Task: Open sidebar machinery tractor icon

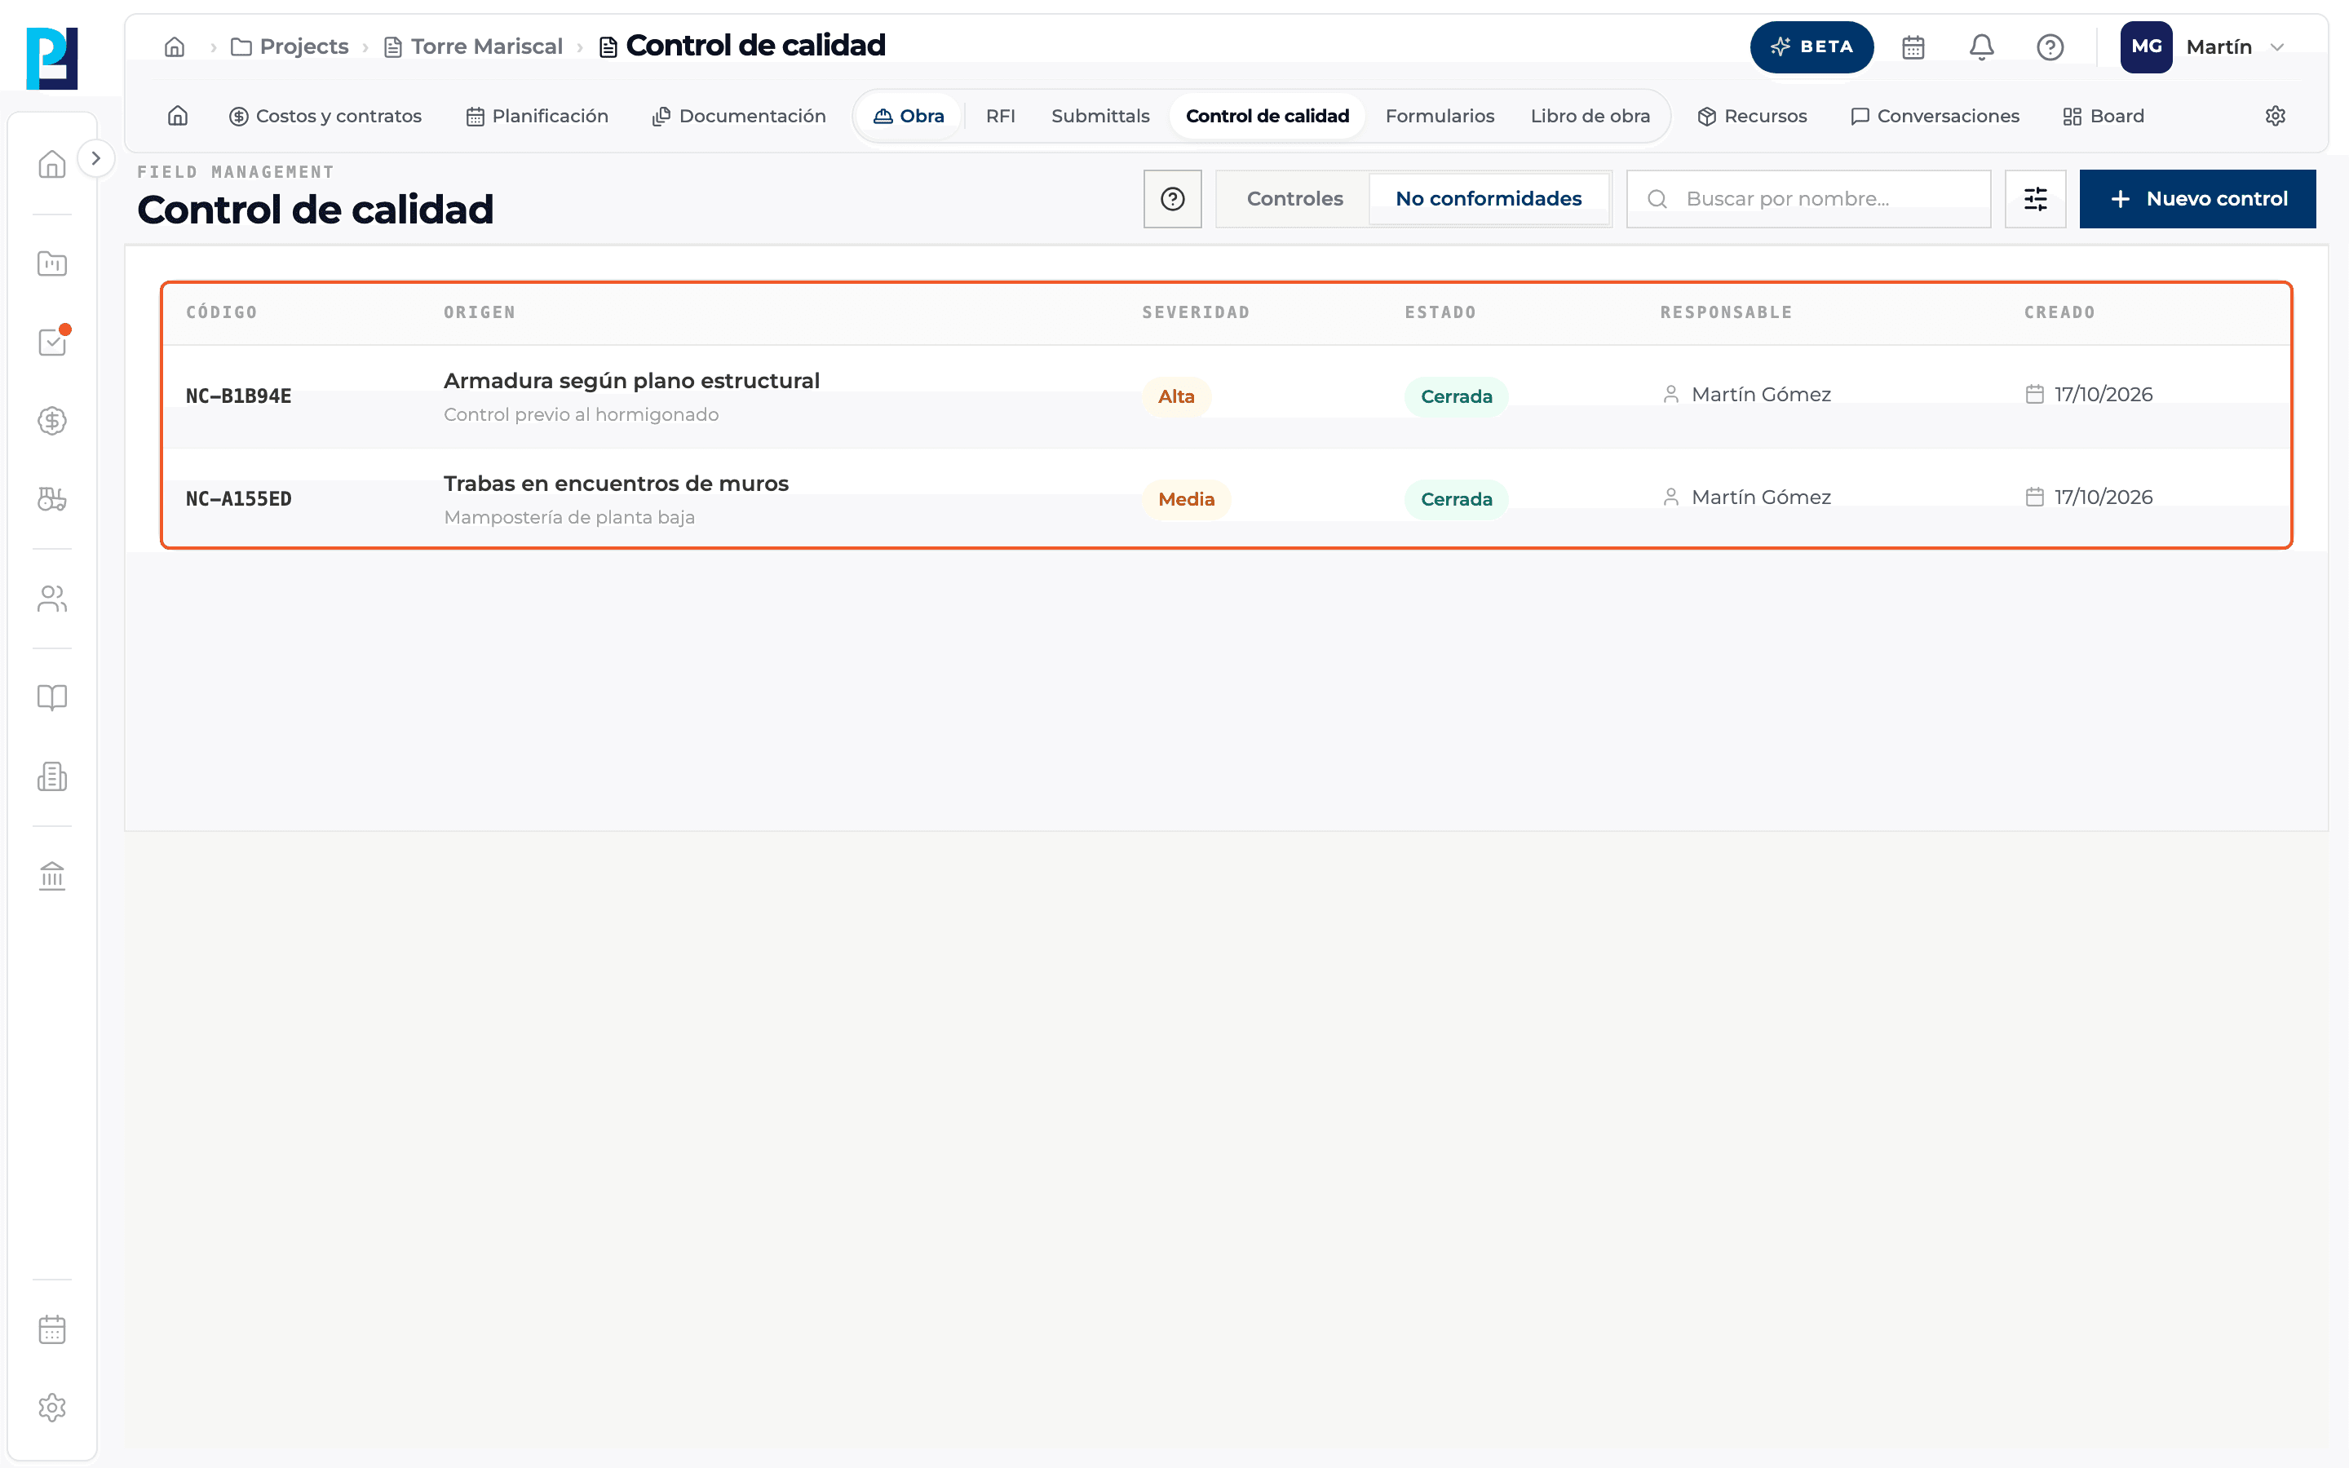Action: (x=52, y=499)
